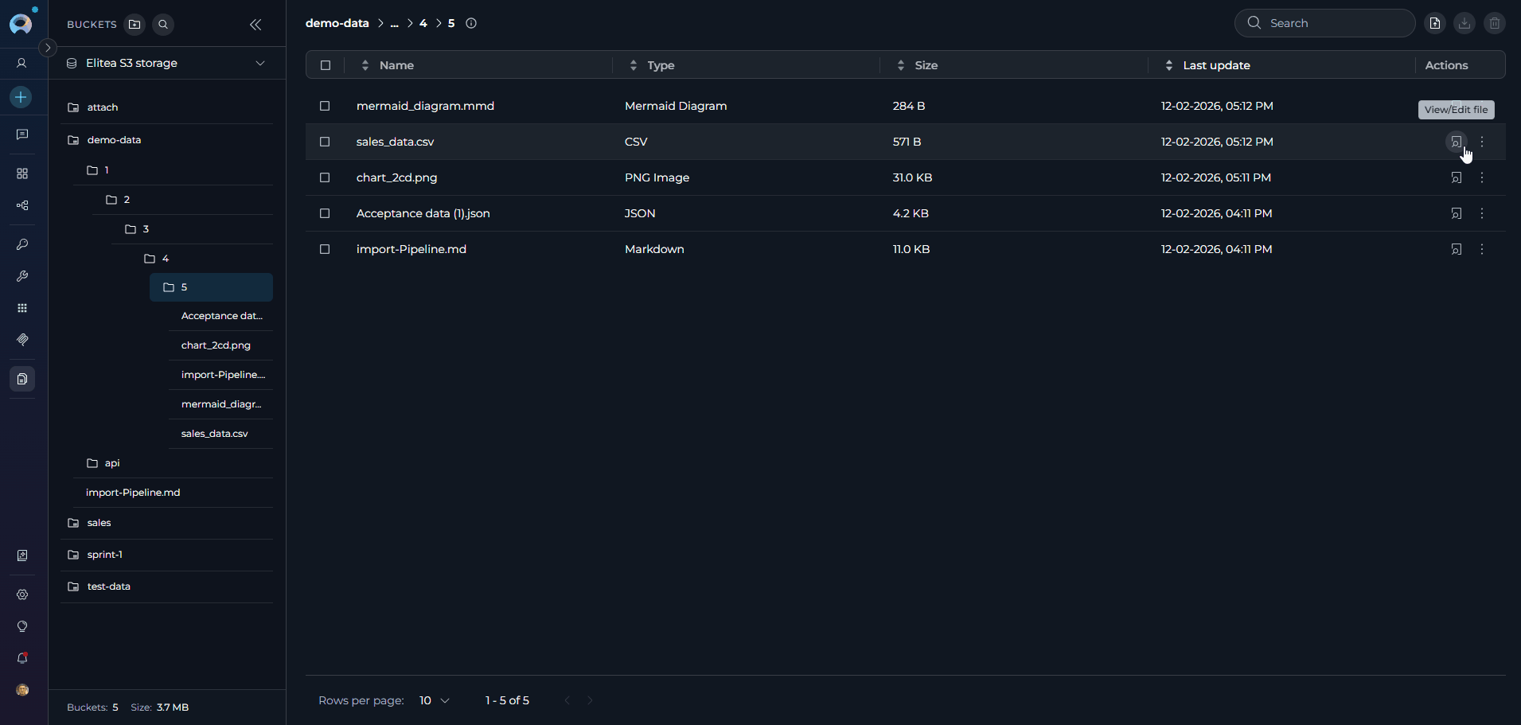This screenshot has height=725, width=1521.
Task: Open the stacked layers sidebar icon
Action: click(22, 340)
